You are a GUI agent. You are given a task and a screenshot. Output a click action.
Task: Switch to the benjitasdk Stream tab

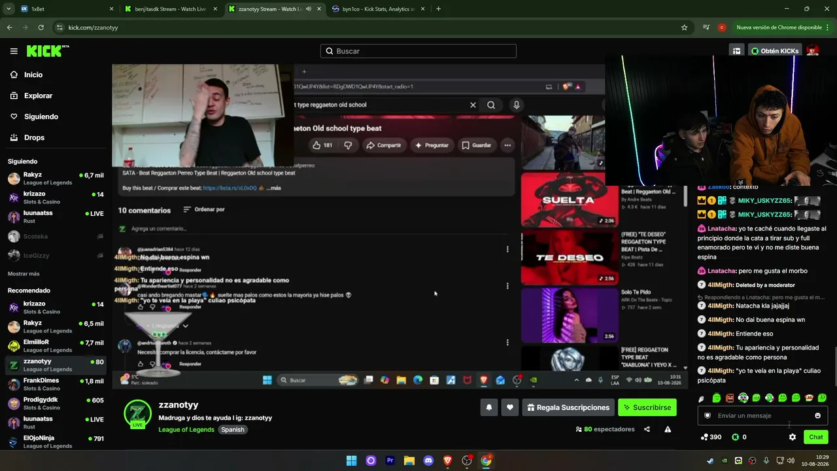[170, 9]
